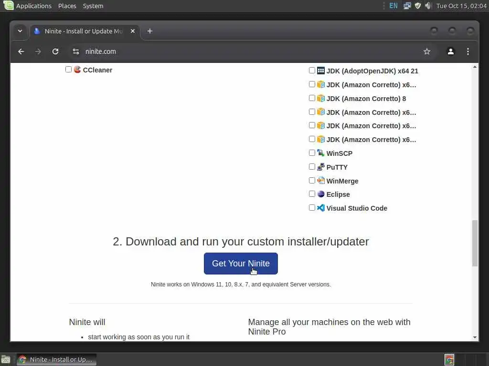Click the CCleaner app icon

coord(77,70)
